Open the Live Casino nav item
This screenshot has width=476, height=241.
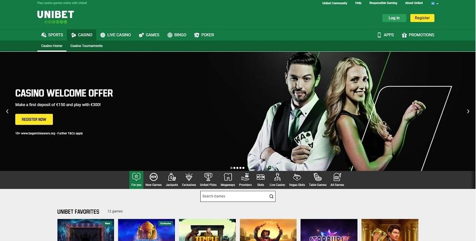[116, 35]
